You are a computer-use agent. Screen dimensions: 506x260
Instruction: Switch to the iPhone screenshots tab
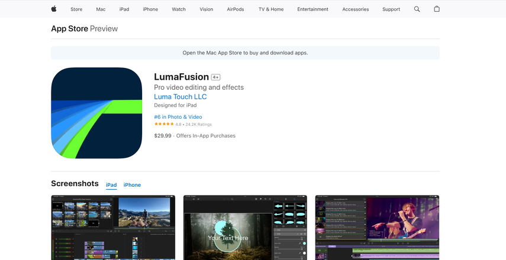132,185
